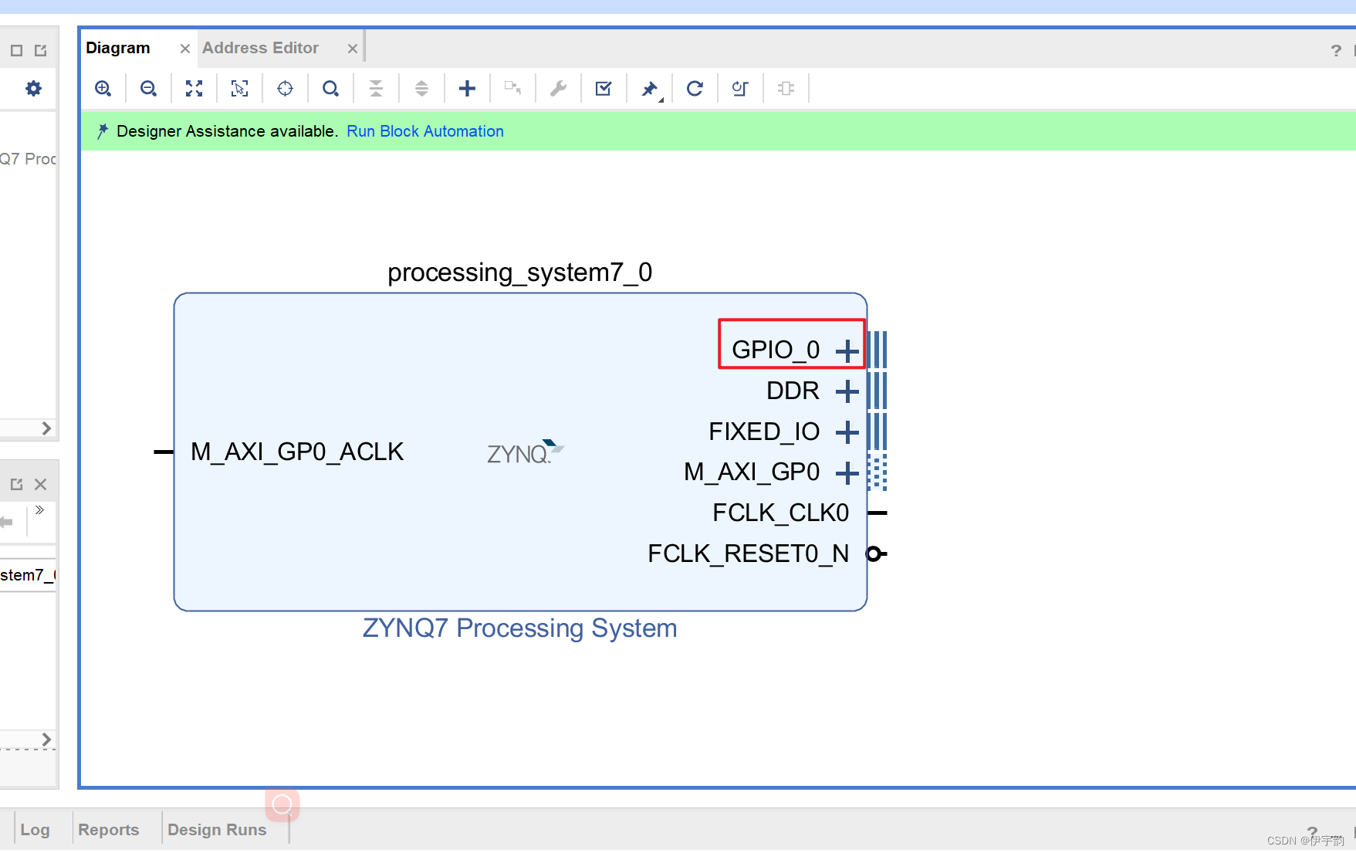Click the Zoom In toolbar icon
This screenshot has width=1356, height=853.
click(x=103, y=89)
